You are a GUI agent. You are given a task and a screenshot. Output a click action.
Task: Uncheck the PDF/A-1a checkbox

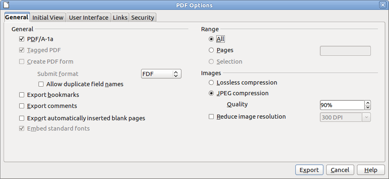22,39
